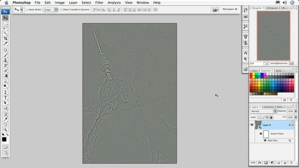
Task: Open the Tool Presets panel icon
Action: coord(245,26)
